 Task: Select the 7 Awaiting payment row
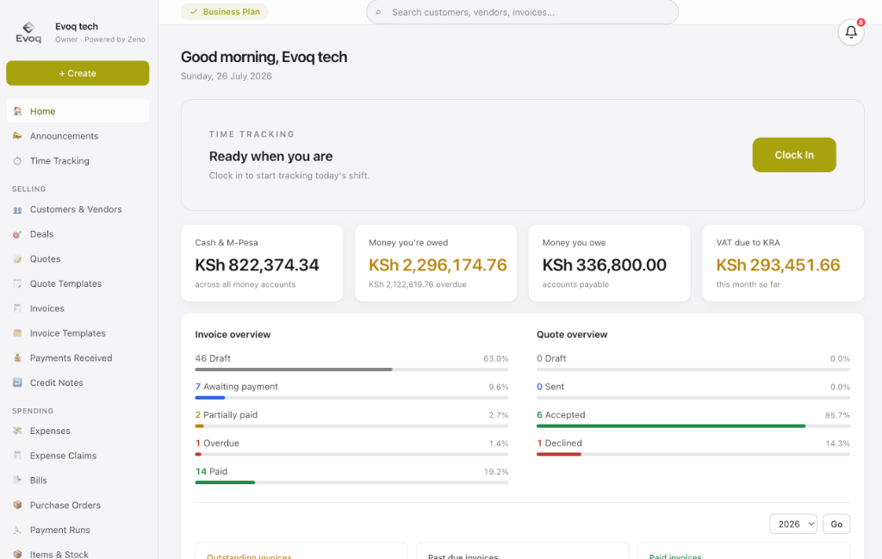[351, 391]
